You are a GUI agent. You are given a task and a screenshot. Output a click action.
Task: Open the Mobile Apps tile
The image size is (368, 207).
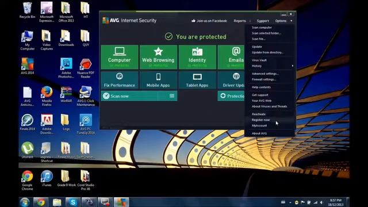[158, 80]
